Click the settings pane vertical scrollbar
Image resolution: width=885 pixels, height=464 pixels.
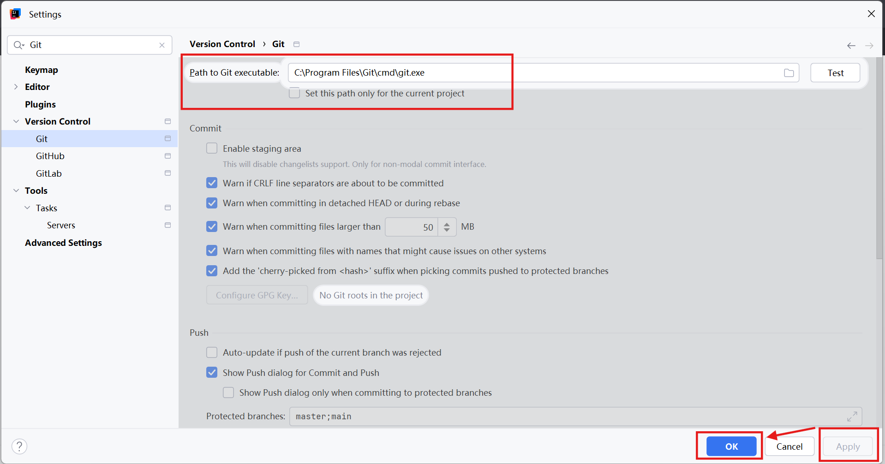(879, 158)
